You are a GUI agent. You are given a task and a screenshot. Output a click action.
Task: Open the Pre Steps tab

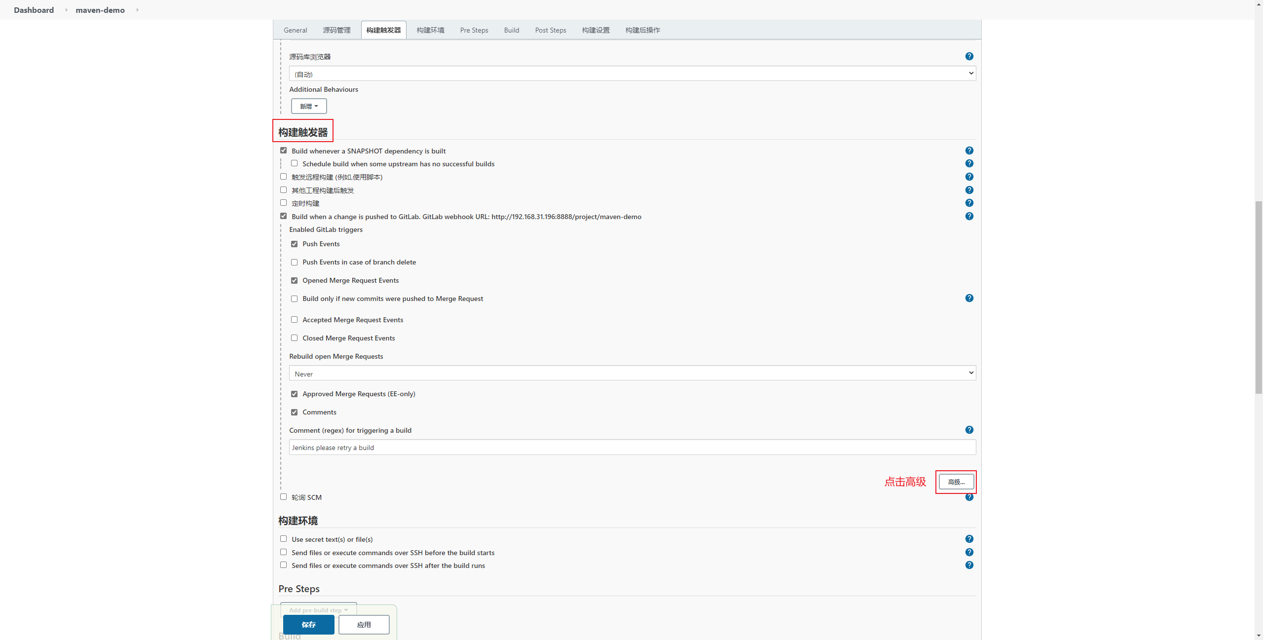tap(474, 30)
